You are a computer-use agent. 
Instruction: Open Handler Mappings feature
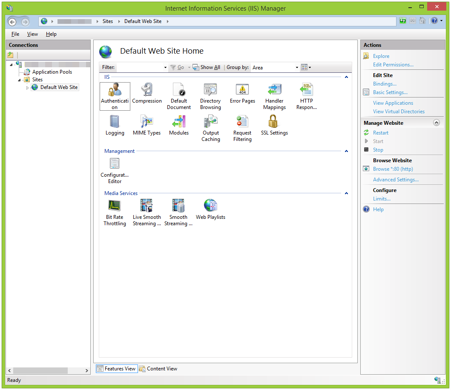pyautogui.click(x=274, y=96)
